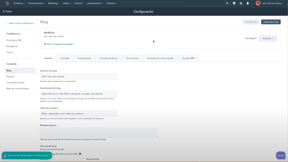Open Páginas in sidebar
288x162 pixels.
click(10, 76)
